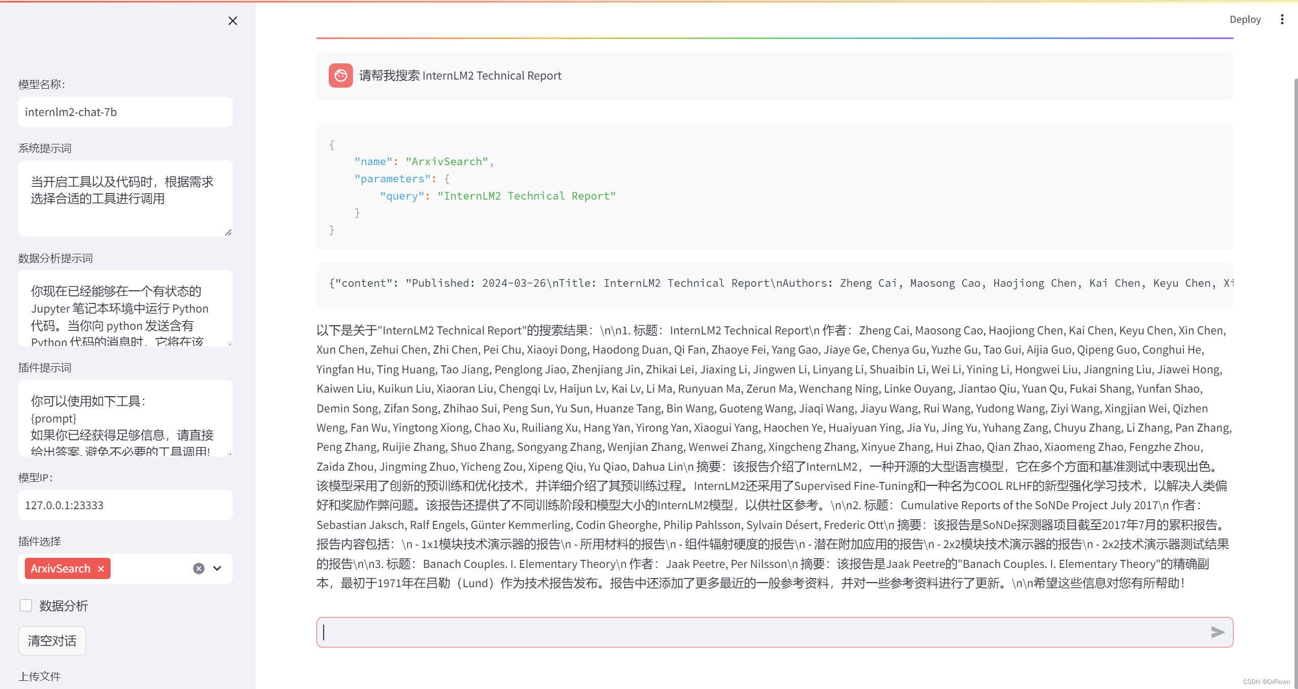The height and width of the screenshot is (689, 1298).
Task: Click the send arrow icon in chat input
Action: (x=1217, y=632)
